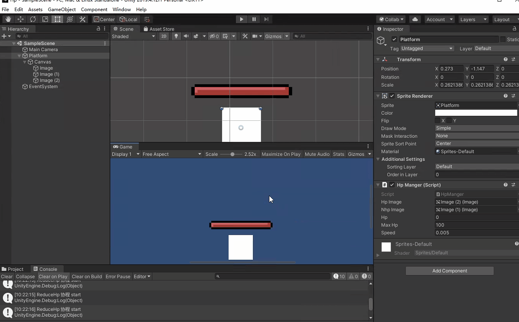Viewport: 519px width, 322px height.
Task: Toggle scene audio icon
Action: pyautogui.click(x=186, y=36)
